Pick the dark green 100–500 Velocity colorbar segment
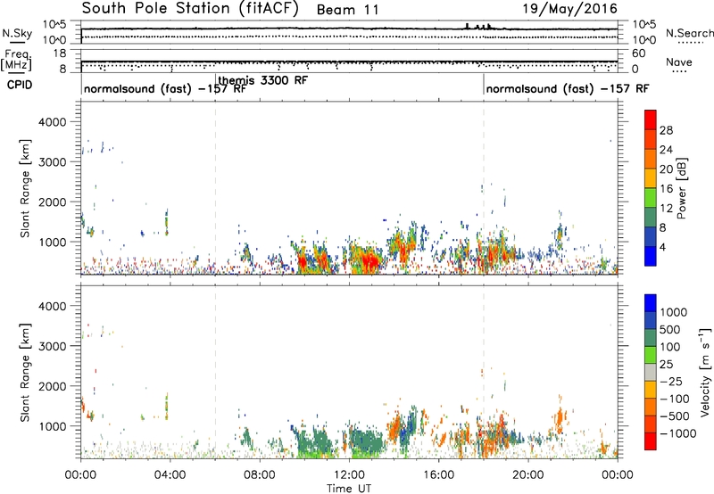Screen dimensions: 714x494 click(651, 338)
